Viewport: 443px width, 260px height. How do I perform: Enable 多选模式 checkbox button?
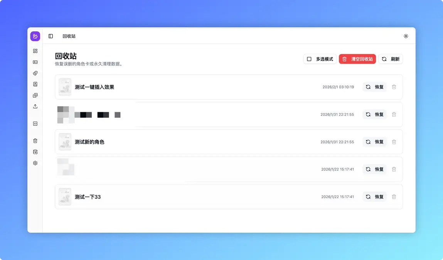tap(320, 59)
